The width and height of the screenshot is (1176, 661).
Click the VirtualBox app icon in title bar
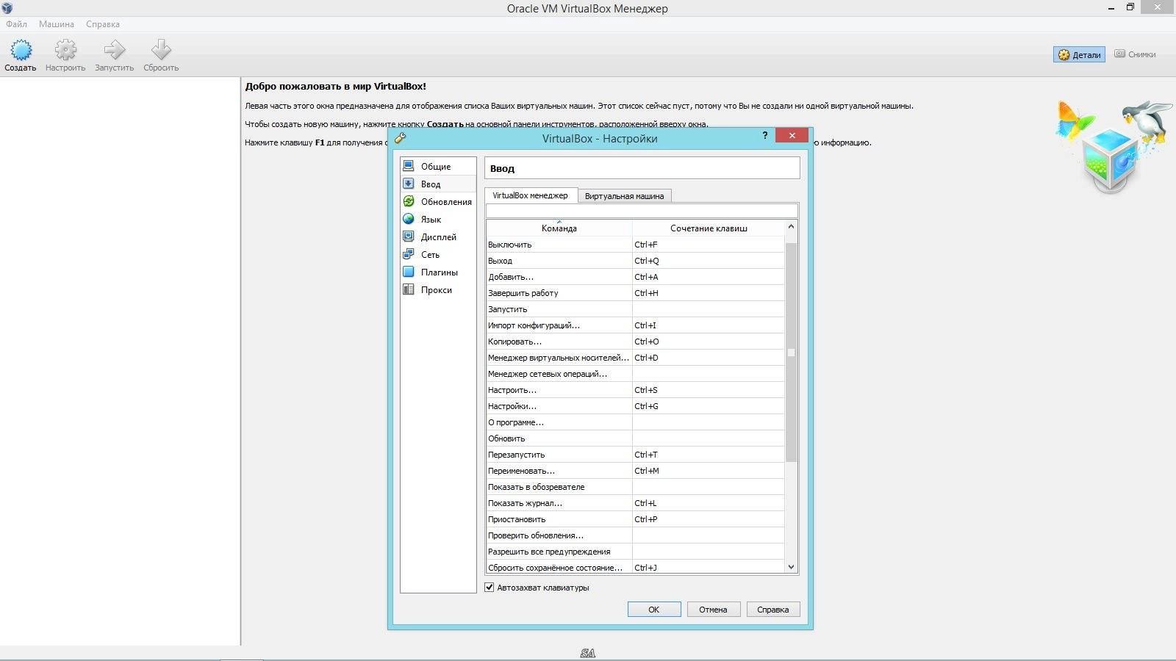point(7,8)
